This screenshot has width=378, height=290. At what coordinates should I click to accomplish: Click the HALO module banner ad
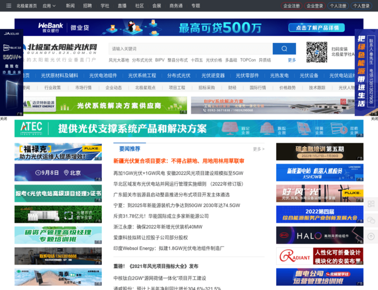tap(319, 236)
